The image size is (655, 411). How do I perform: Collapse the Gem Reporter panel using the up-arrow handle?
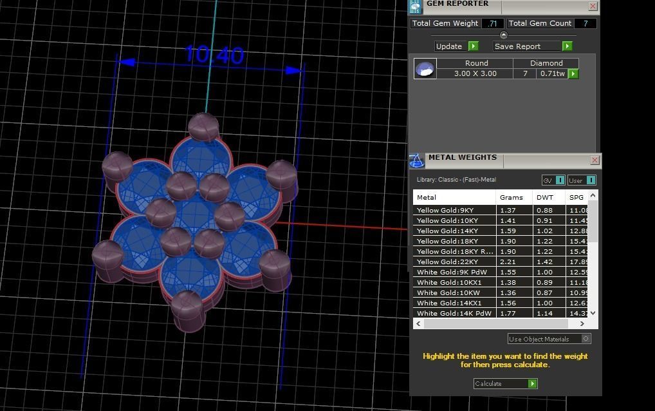click(503, 35)
